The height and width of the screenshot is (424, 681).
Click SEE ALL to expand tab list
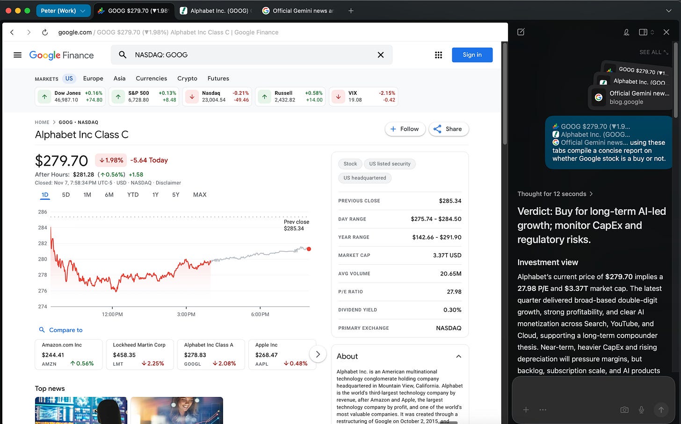pos(654,52)
